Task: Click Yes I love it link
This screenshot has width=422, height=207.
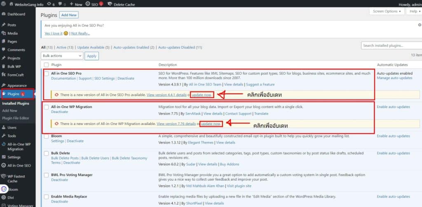Action: pos(53,33)
